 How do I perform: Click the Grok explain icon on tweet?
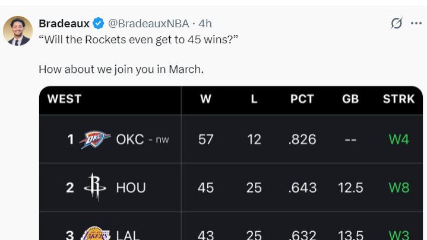[397, 23]
